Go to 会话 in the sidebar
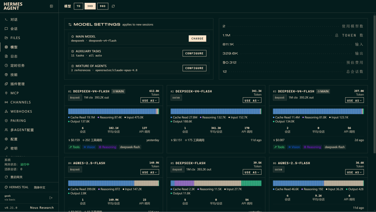The height and width of the screenshot is (212, 376). pos(29,29)
